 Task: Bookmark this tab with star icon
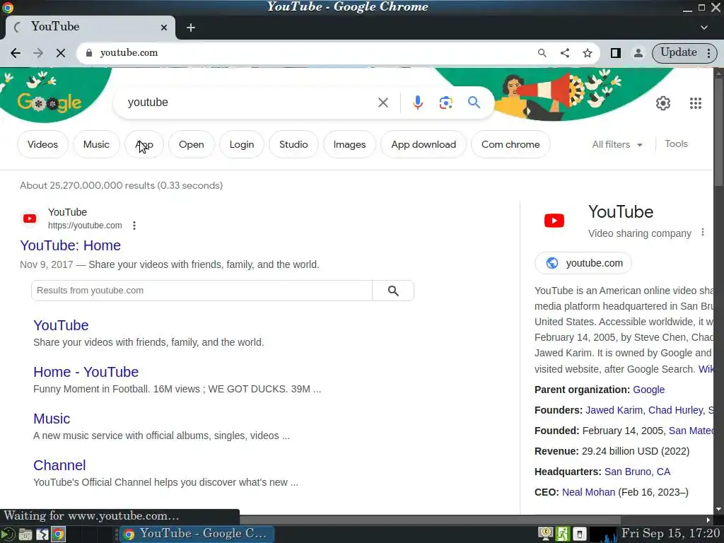[588, 53]
